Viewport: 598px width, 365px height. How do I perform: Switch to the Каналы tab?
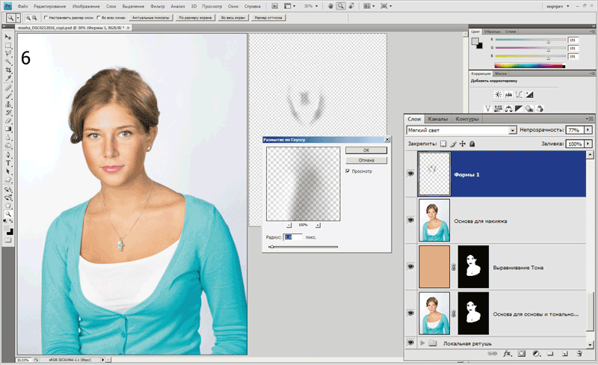[438, 119]
